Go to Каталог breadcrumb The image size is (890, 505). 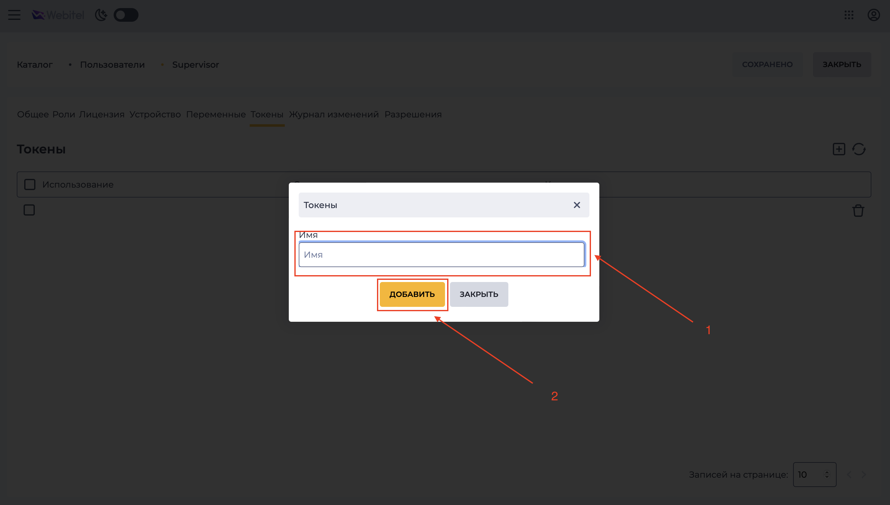(x=35, y=65)
